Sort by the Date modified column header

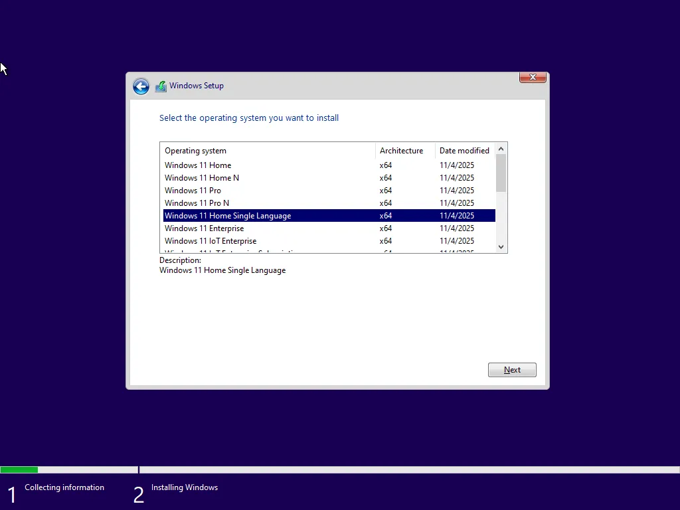[x=464, y=151]
